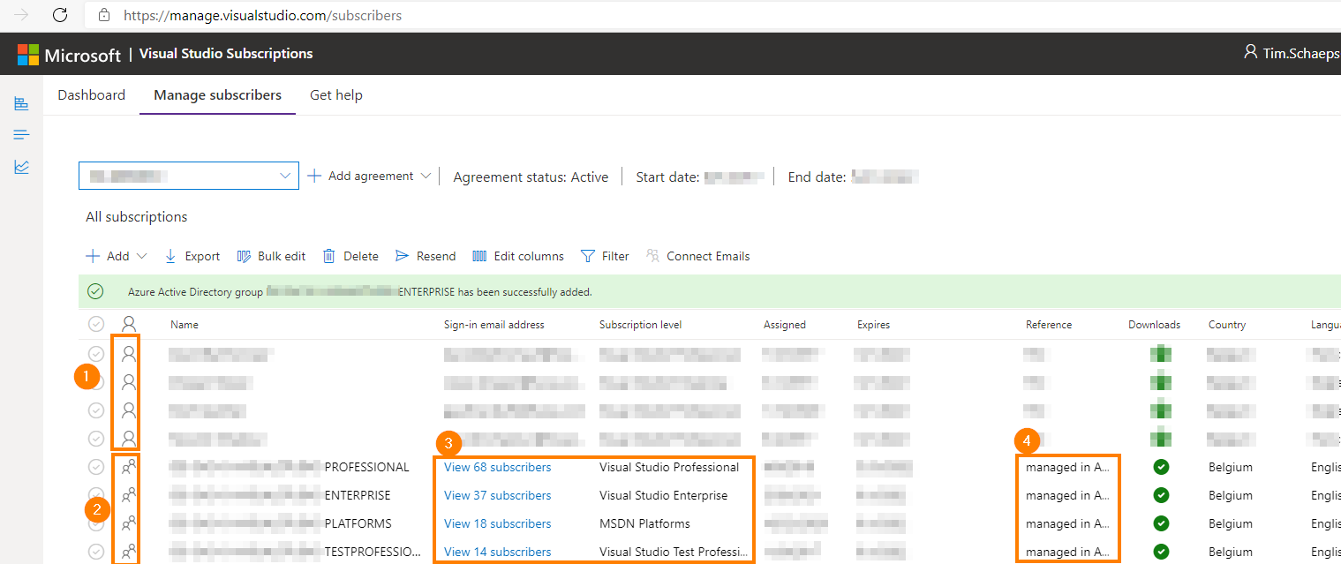Click the Country column header
Viewport: 1341px width, 564px height.
pyautogui.click(x=1227, y=325)
